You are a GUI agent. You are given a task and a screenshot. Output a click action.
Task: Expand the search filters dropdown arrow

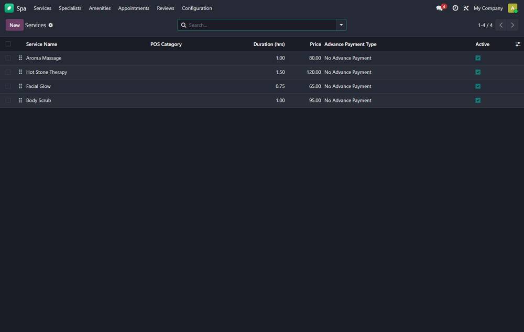[341, 25]
